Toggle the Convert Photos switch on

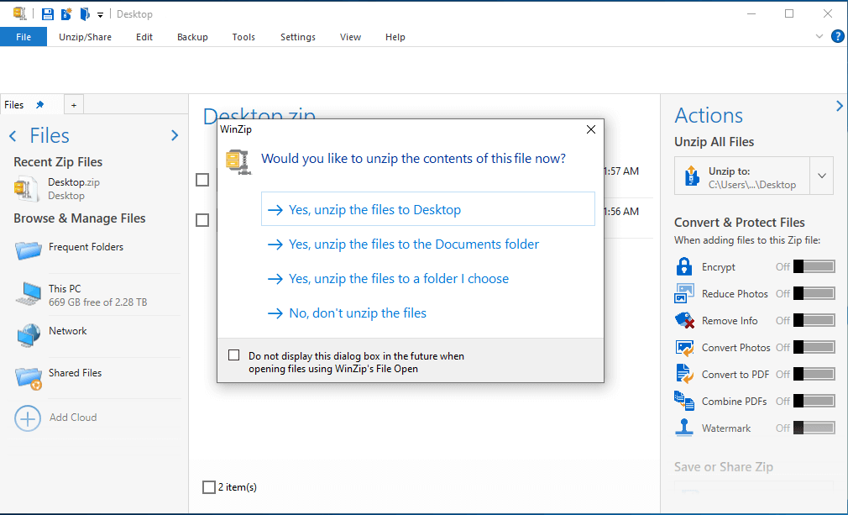(814, 347)
